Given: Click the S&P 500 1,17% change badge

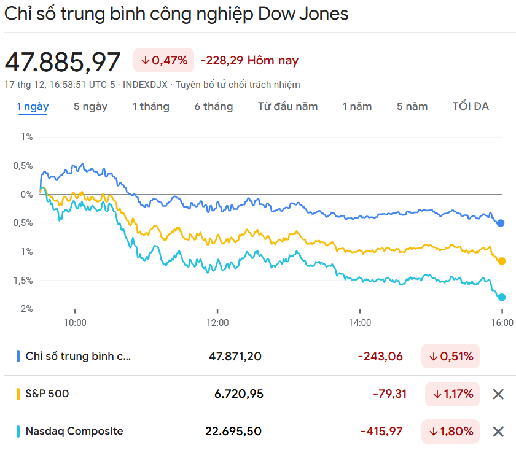Looking at the screenshot, I should (453, 394).
